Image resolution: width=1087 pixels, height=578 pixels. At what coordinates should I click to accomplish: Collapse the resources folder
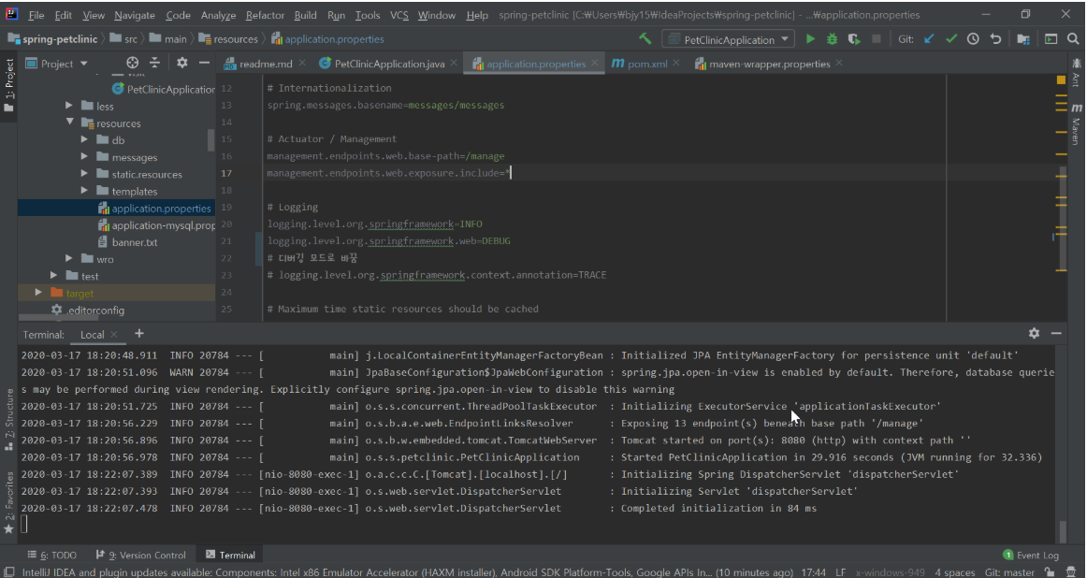(x=69, y=123)
